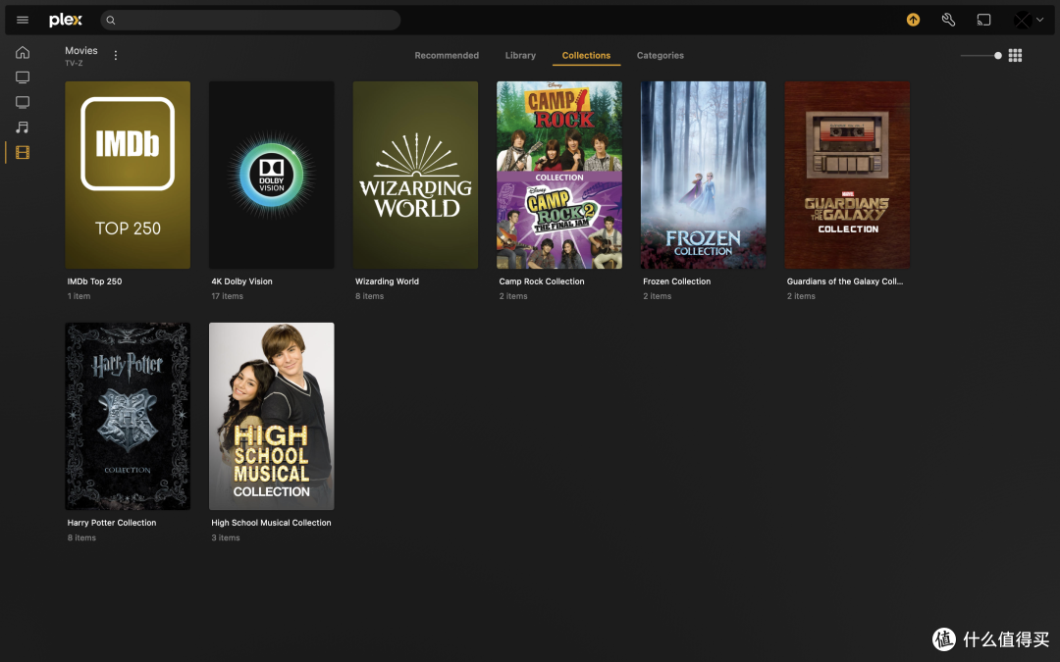Open the Camp Rock Collection poster
This screenshot has width=1060, height=662.
(559, 175)
